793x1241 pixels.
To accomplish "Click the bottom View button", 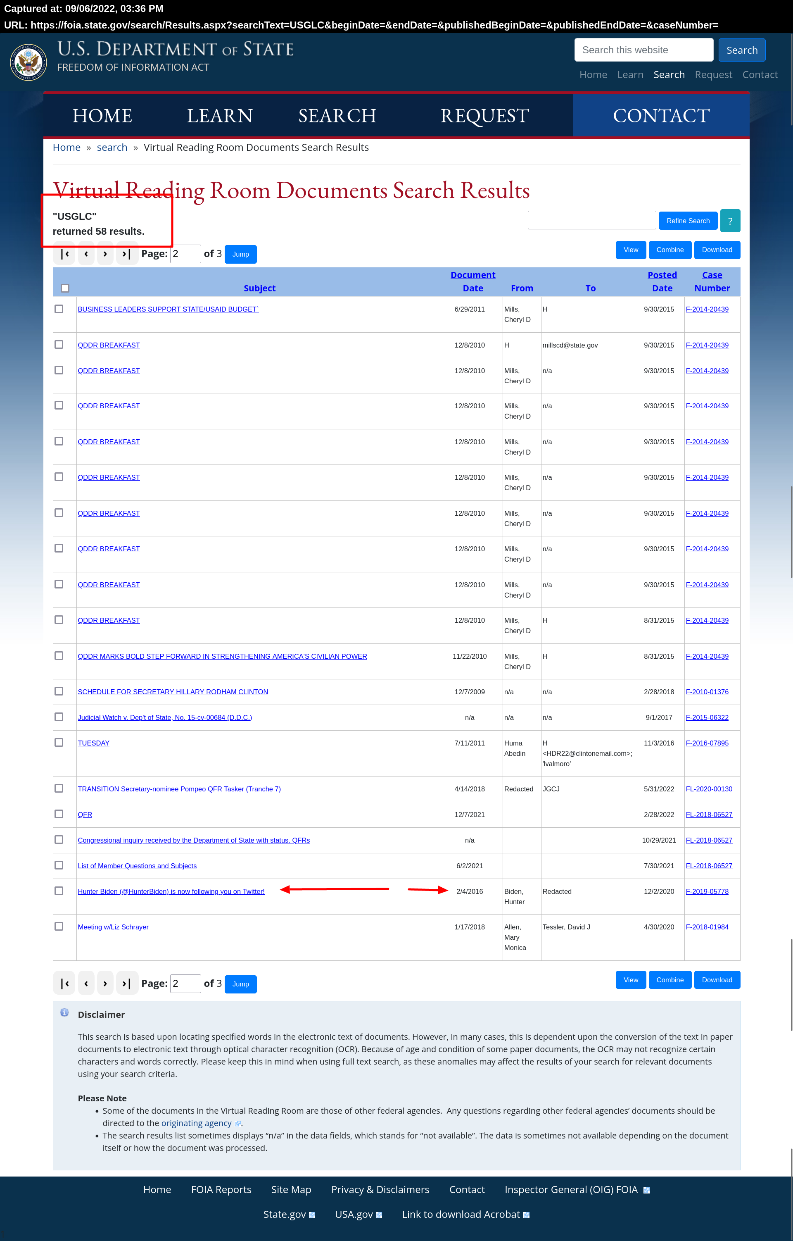I will (x=630, y=980).
